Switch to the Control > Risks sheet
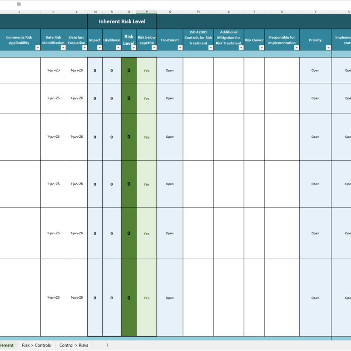Screen dimensions: 351x351 pyautogui.click(x=74, y=345)
